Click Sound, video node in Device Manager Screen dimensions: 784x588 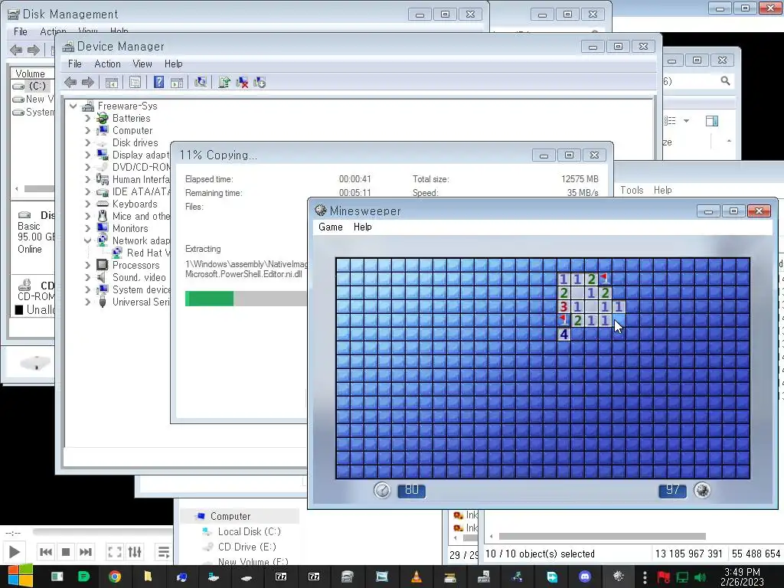click(x=139, y=277)
